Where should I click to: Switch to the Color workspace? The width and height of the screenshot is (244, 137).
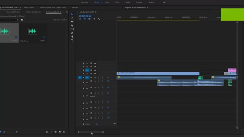pos(107,2)
